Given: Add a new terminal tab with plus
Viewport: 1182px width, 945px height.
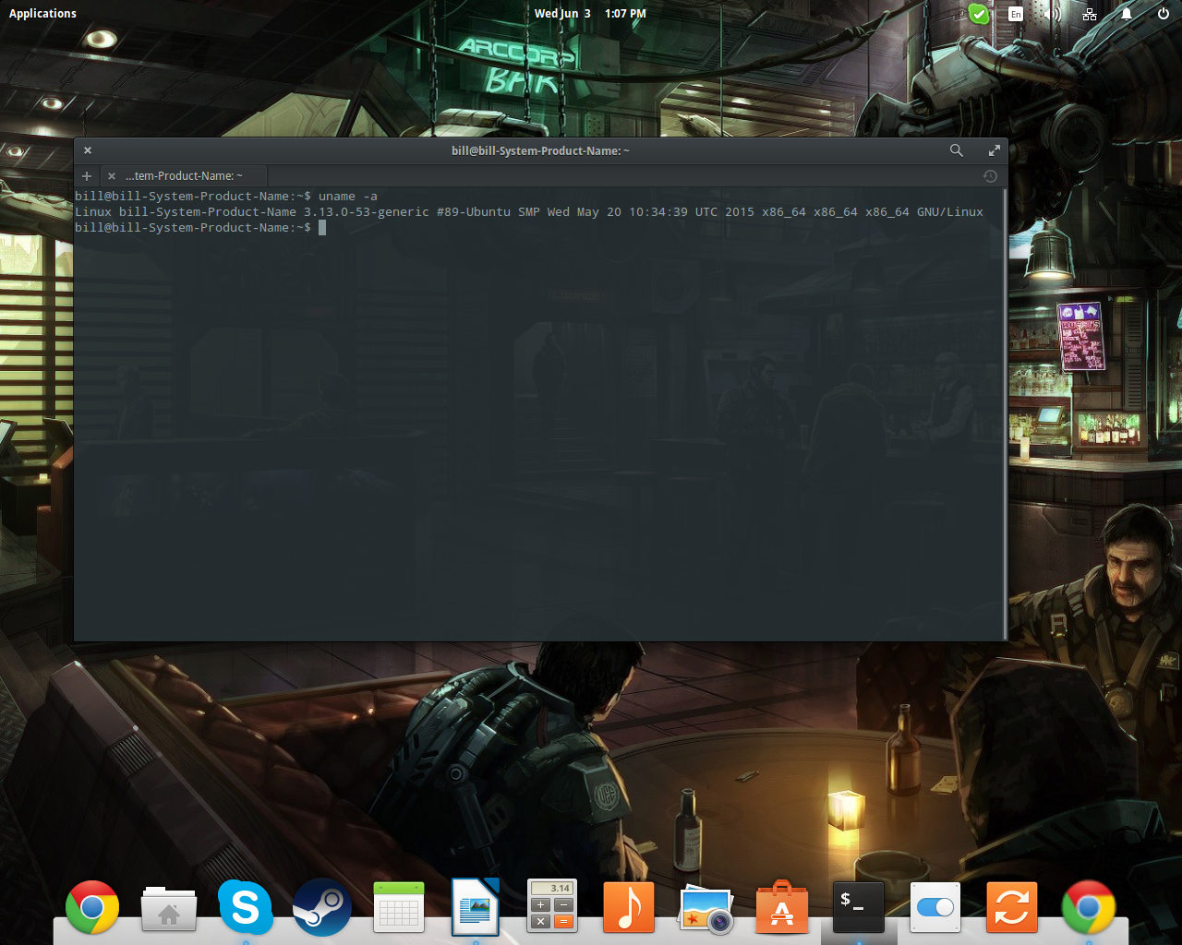Looking at the screenshot, I should point(87,175).
